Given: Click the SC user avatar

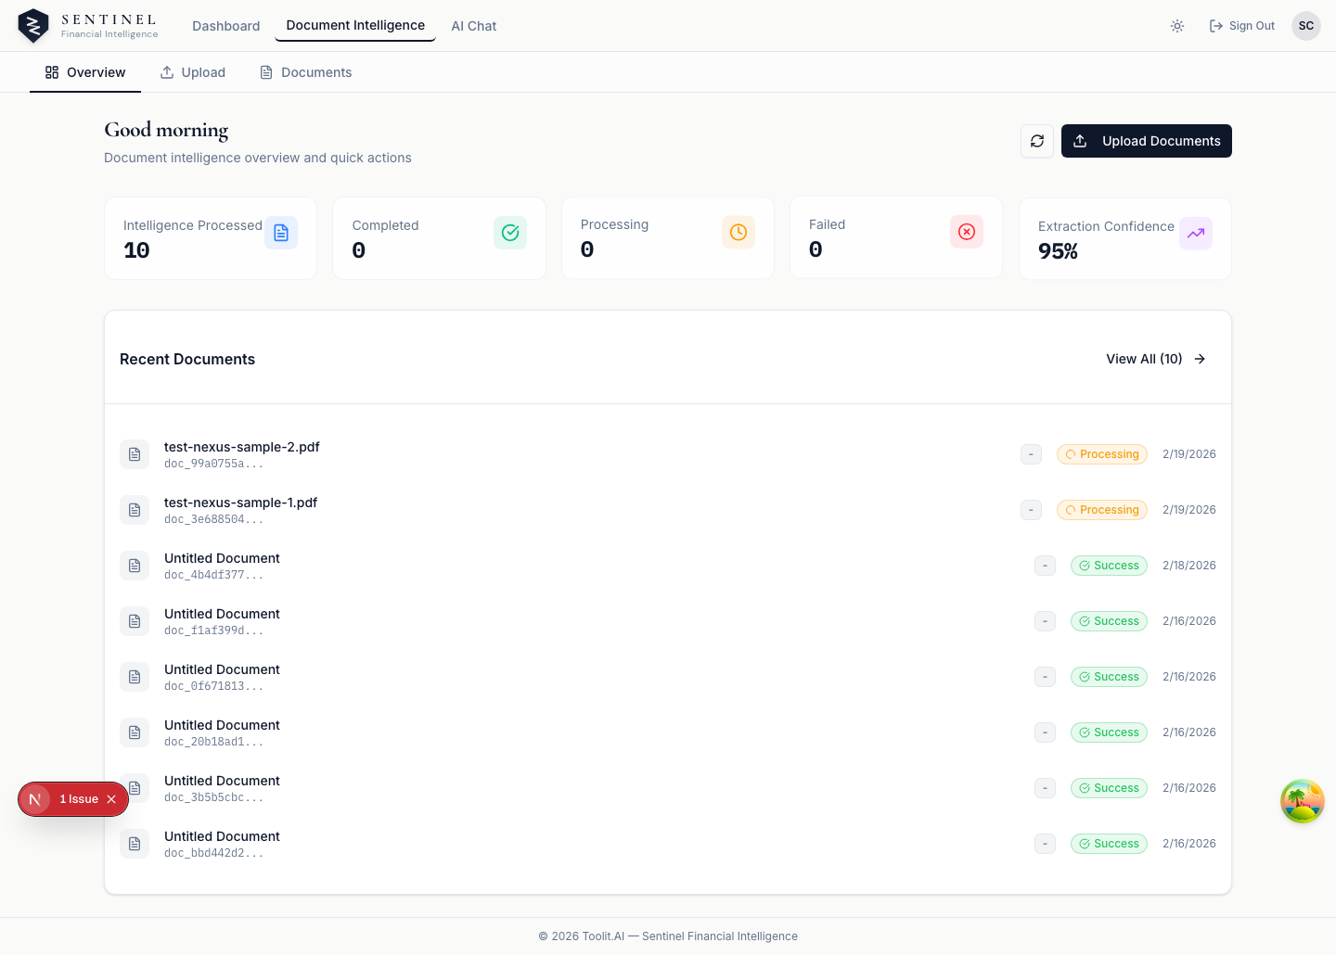Looking at the screenshot, I should pyautogui.click(x=1306, y=26).
